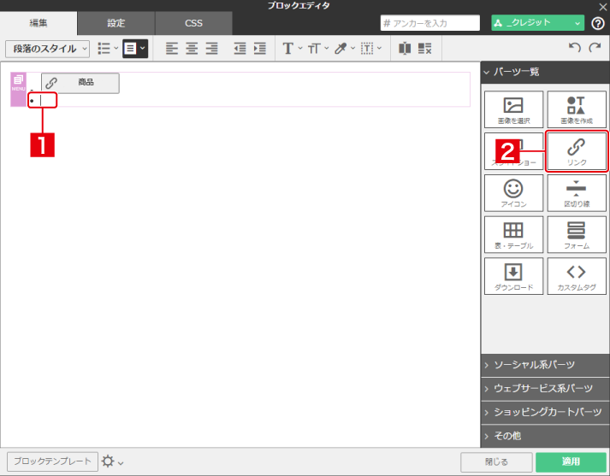Open the text size dropdown arrow

click(x=327, y=49)
